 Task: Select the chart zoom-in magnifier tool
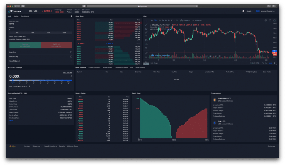146,57
